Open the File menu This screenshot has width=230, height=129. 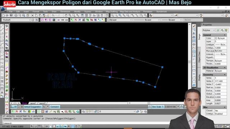(11, 11)
